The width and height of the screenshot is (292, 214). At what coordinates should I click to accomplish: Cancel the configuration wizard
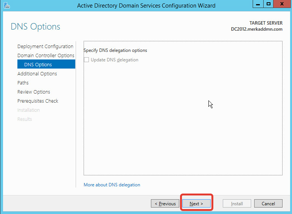tap(268, 203)
